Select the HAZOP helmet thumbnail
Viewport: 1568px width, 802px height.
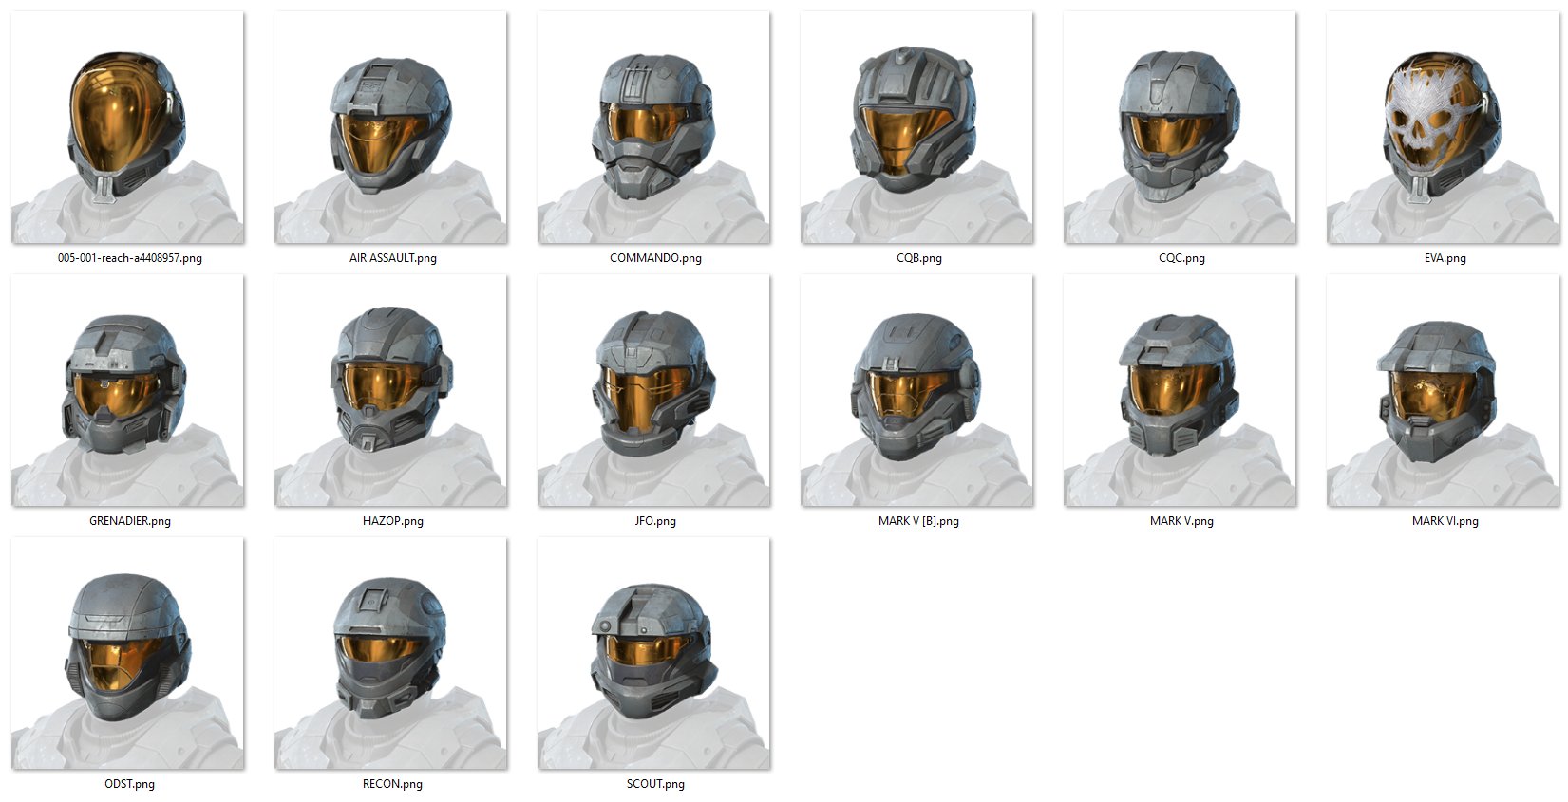[390, 390]
